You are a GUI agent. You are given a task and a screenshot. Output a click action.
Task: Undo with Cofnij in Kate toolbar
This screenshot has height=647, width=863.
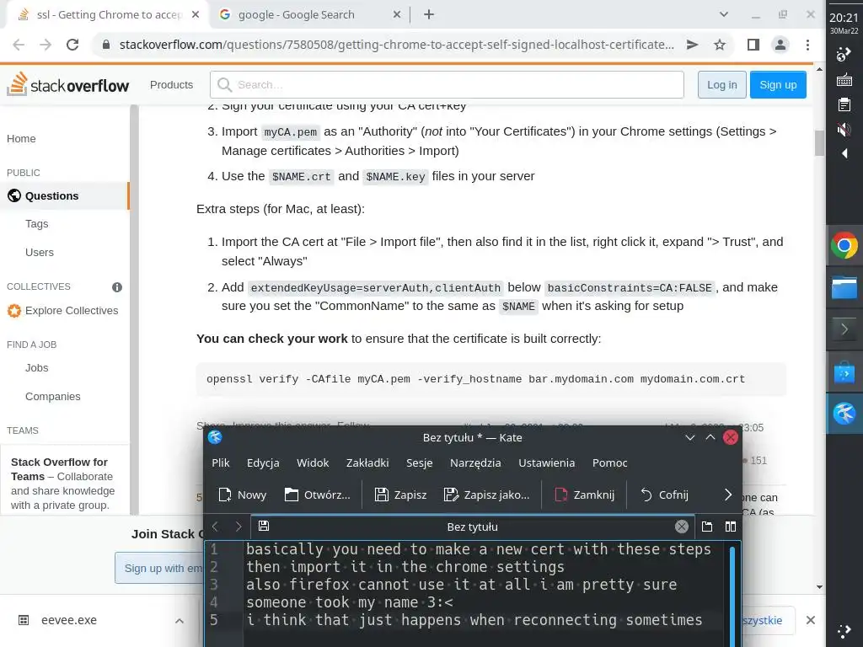(x=664, y=495)
